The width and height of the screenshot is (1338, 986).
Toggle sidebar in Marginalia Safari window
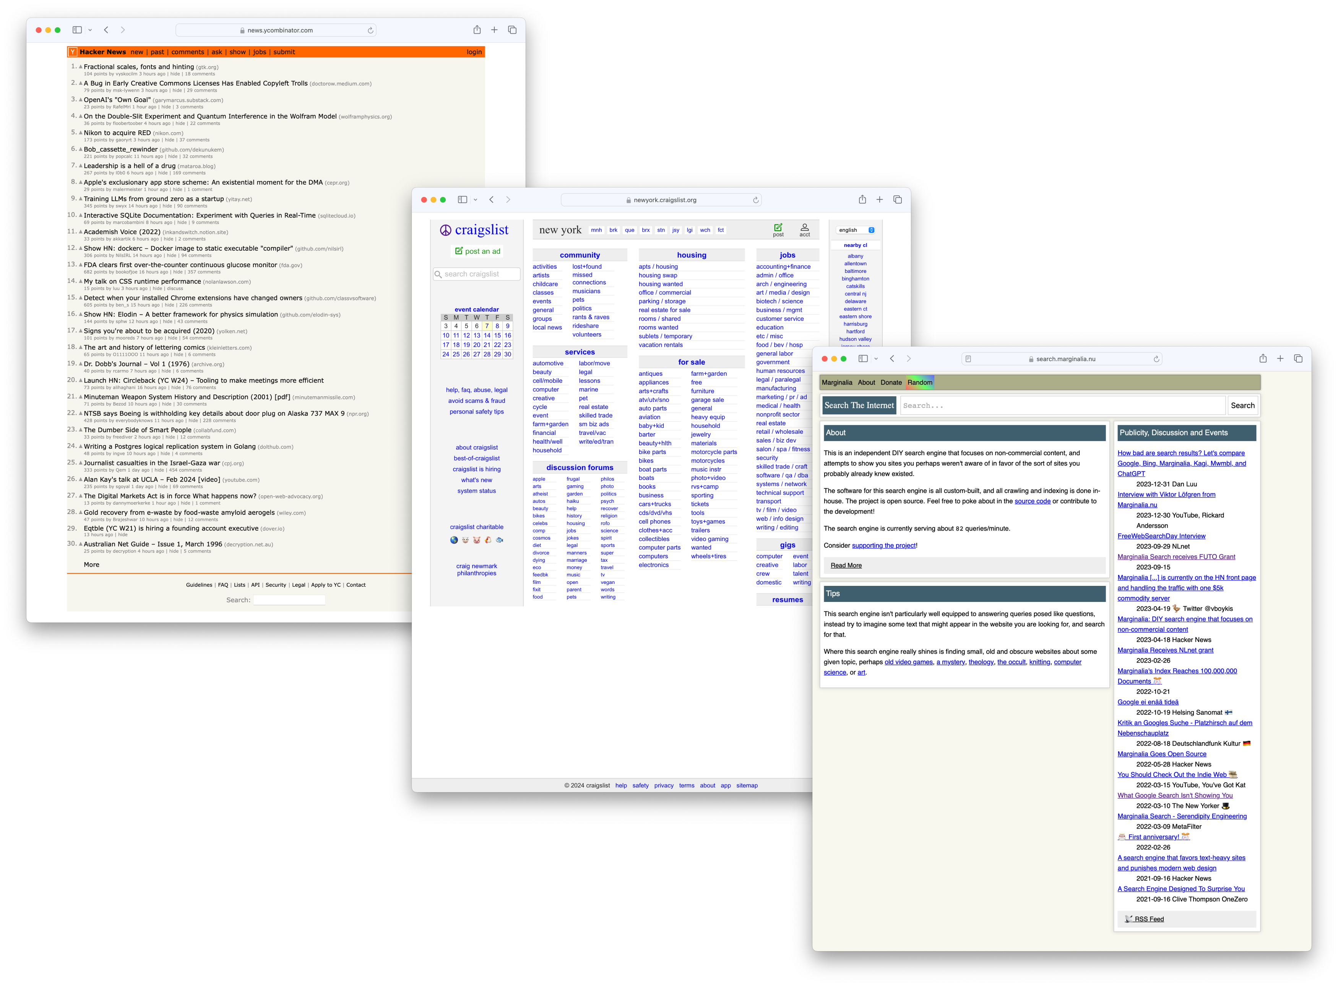coord(863,359)
